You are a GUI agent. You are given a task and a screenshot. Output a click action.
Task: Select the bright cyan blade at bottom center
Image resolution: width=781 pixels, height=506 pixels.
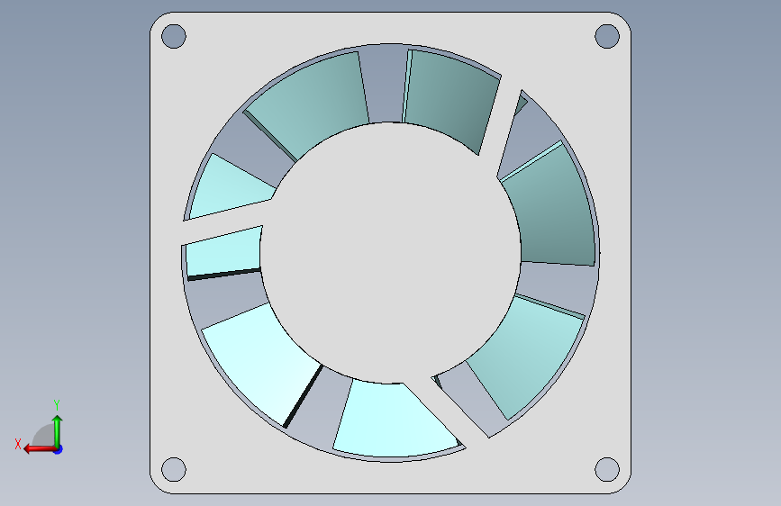tap(394, 420)
